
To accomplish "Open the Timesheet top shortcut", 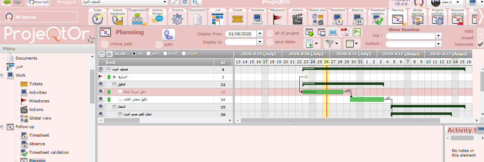I will coord(338,16).
